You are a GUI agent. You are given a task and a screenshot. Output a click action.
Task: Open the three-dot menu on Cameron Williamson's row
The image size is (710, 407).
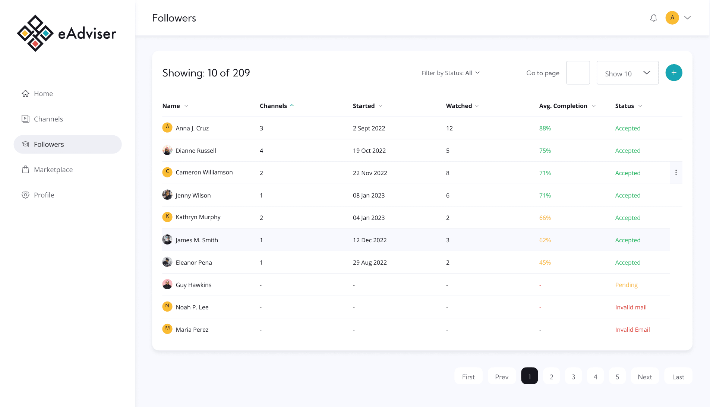point(676,172)
